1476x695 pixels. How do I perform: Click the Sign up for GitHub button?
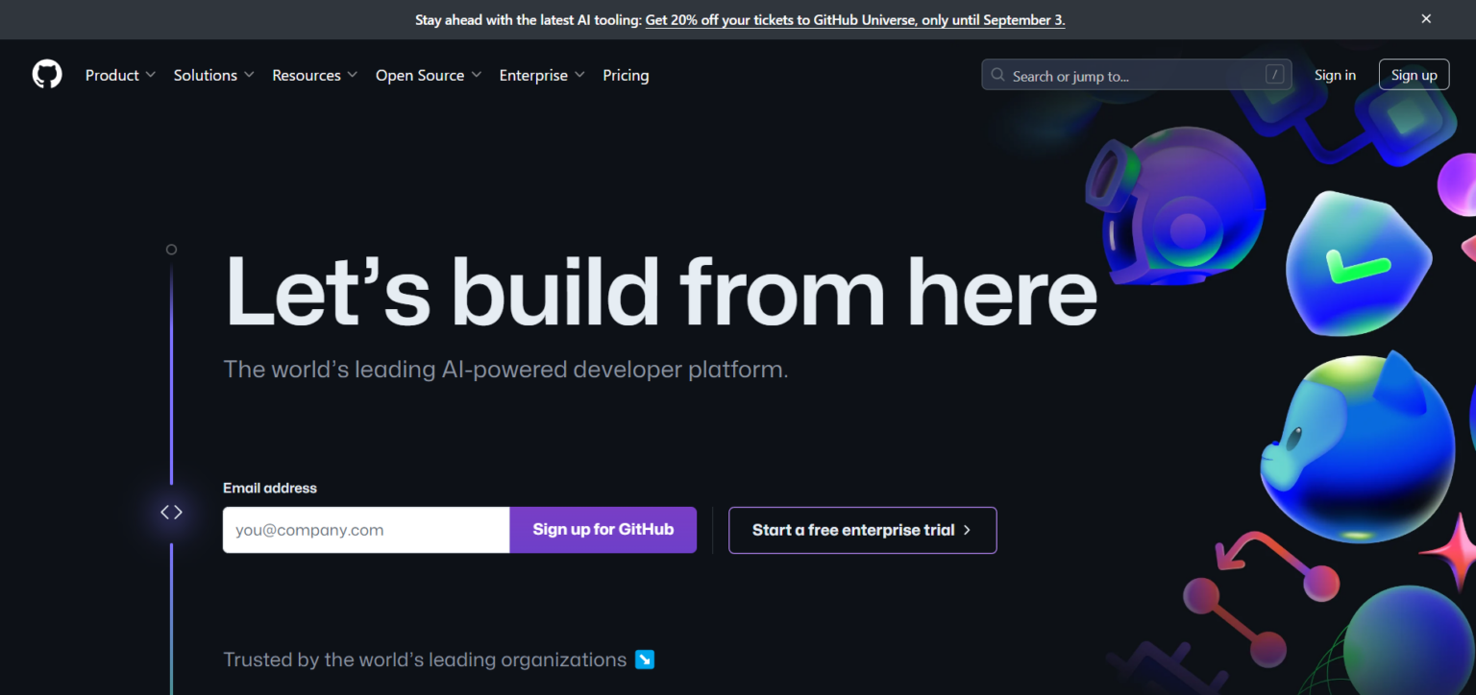603,529
